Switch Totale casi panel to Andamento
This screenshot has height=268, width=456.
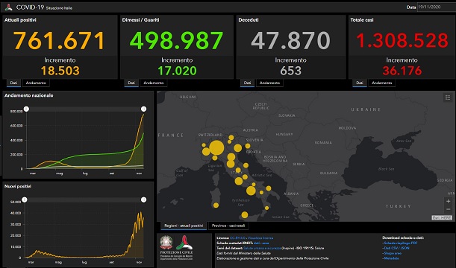(x=382, y=83)
